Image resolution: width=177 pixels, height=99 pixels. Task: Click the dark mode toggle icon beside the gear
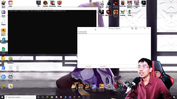[132, 29]
